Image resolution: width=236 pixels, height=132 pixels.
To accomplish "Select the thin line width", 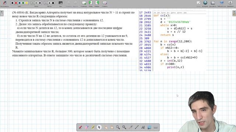I will pyautogui.click(x=33, y=3).
